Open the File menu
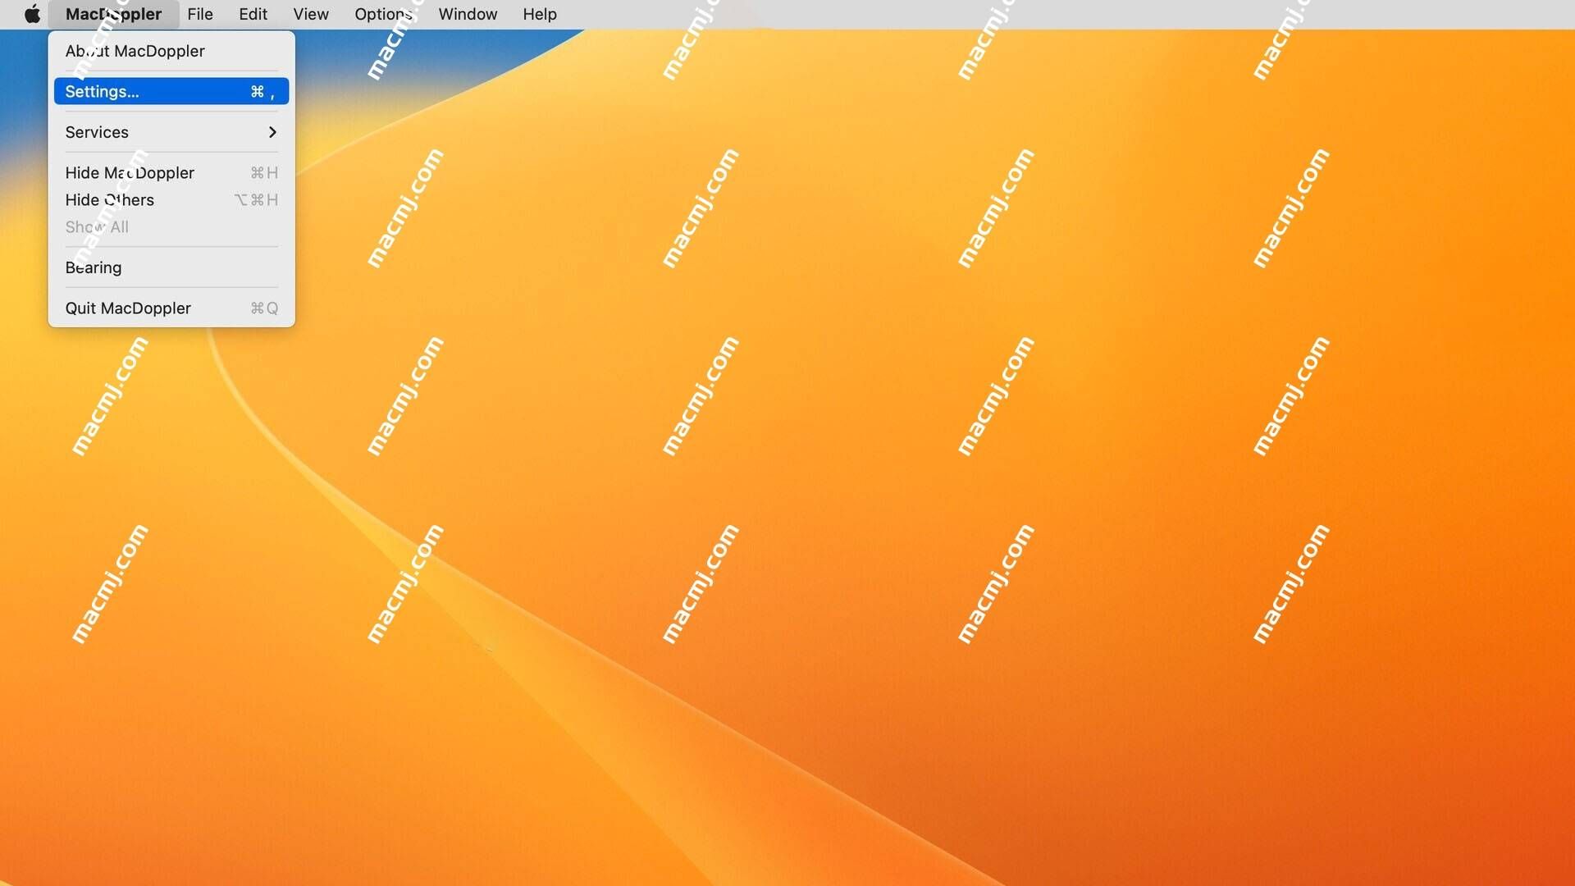 pos(200,14)
